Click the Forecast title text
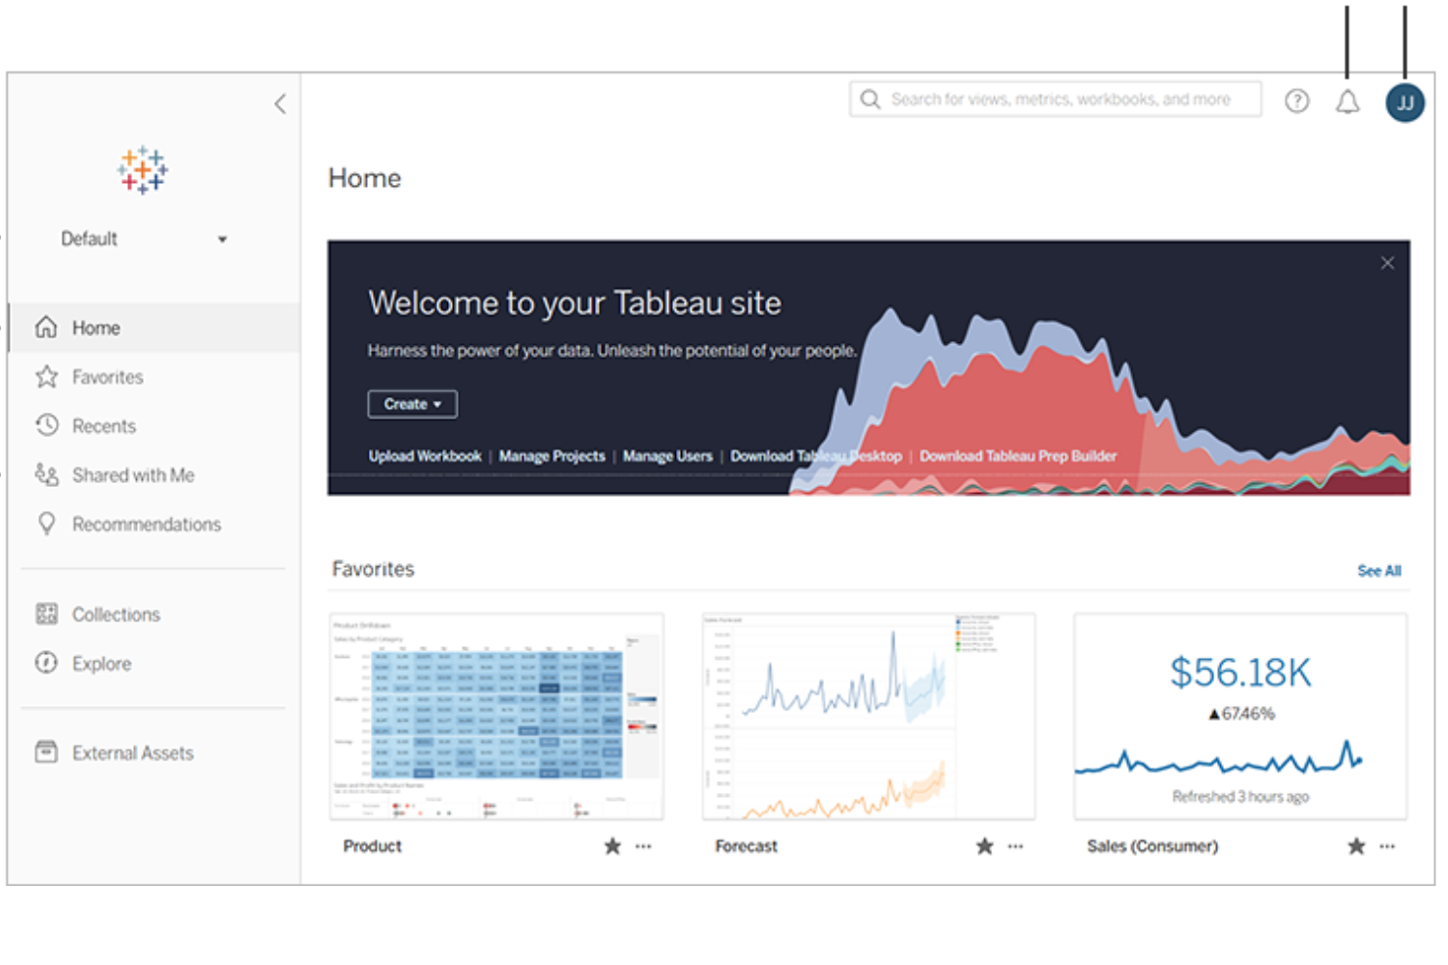The width and height of the screenshot is (1448, 965). tap(746, 846)
